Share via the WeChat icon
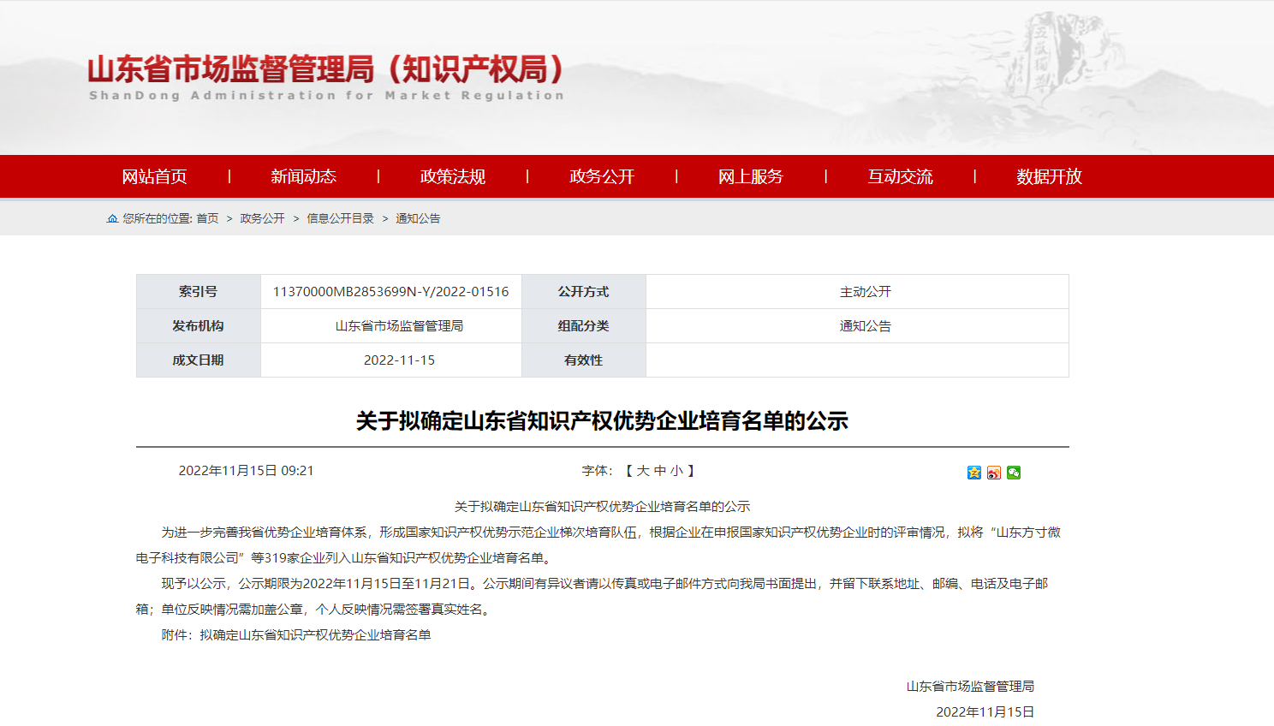This screenshot has height=726, width=1274. [x=1014, y=473]
